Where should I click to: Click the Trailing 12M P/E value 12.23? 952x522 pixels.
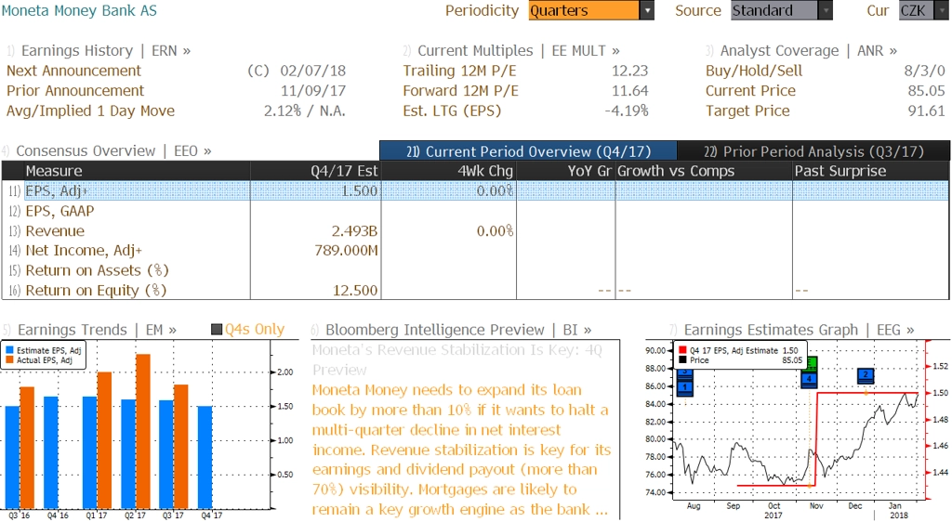[x=629, y=71]
